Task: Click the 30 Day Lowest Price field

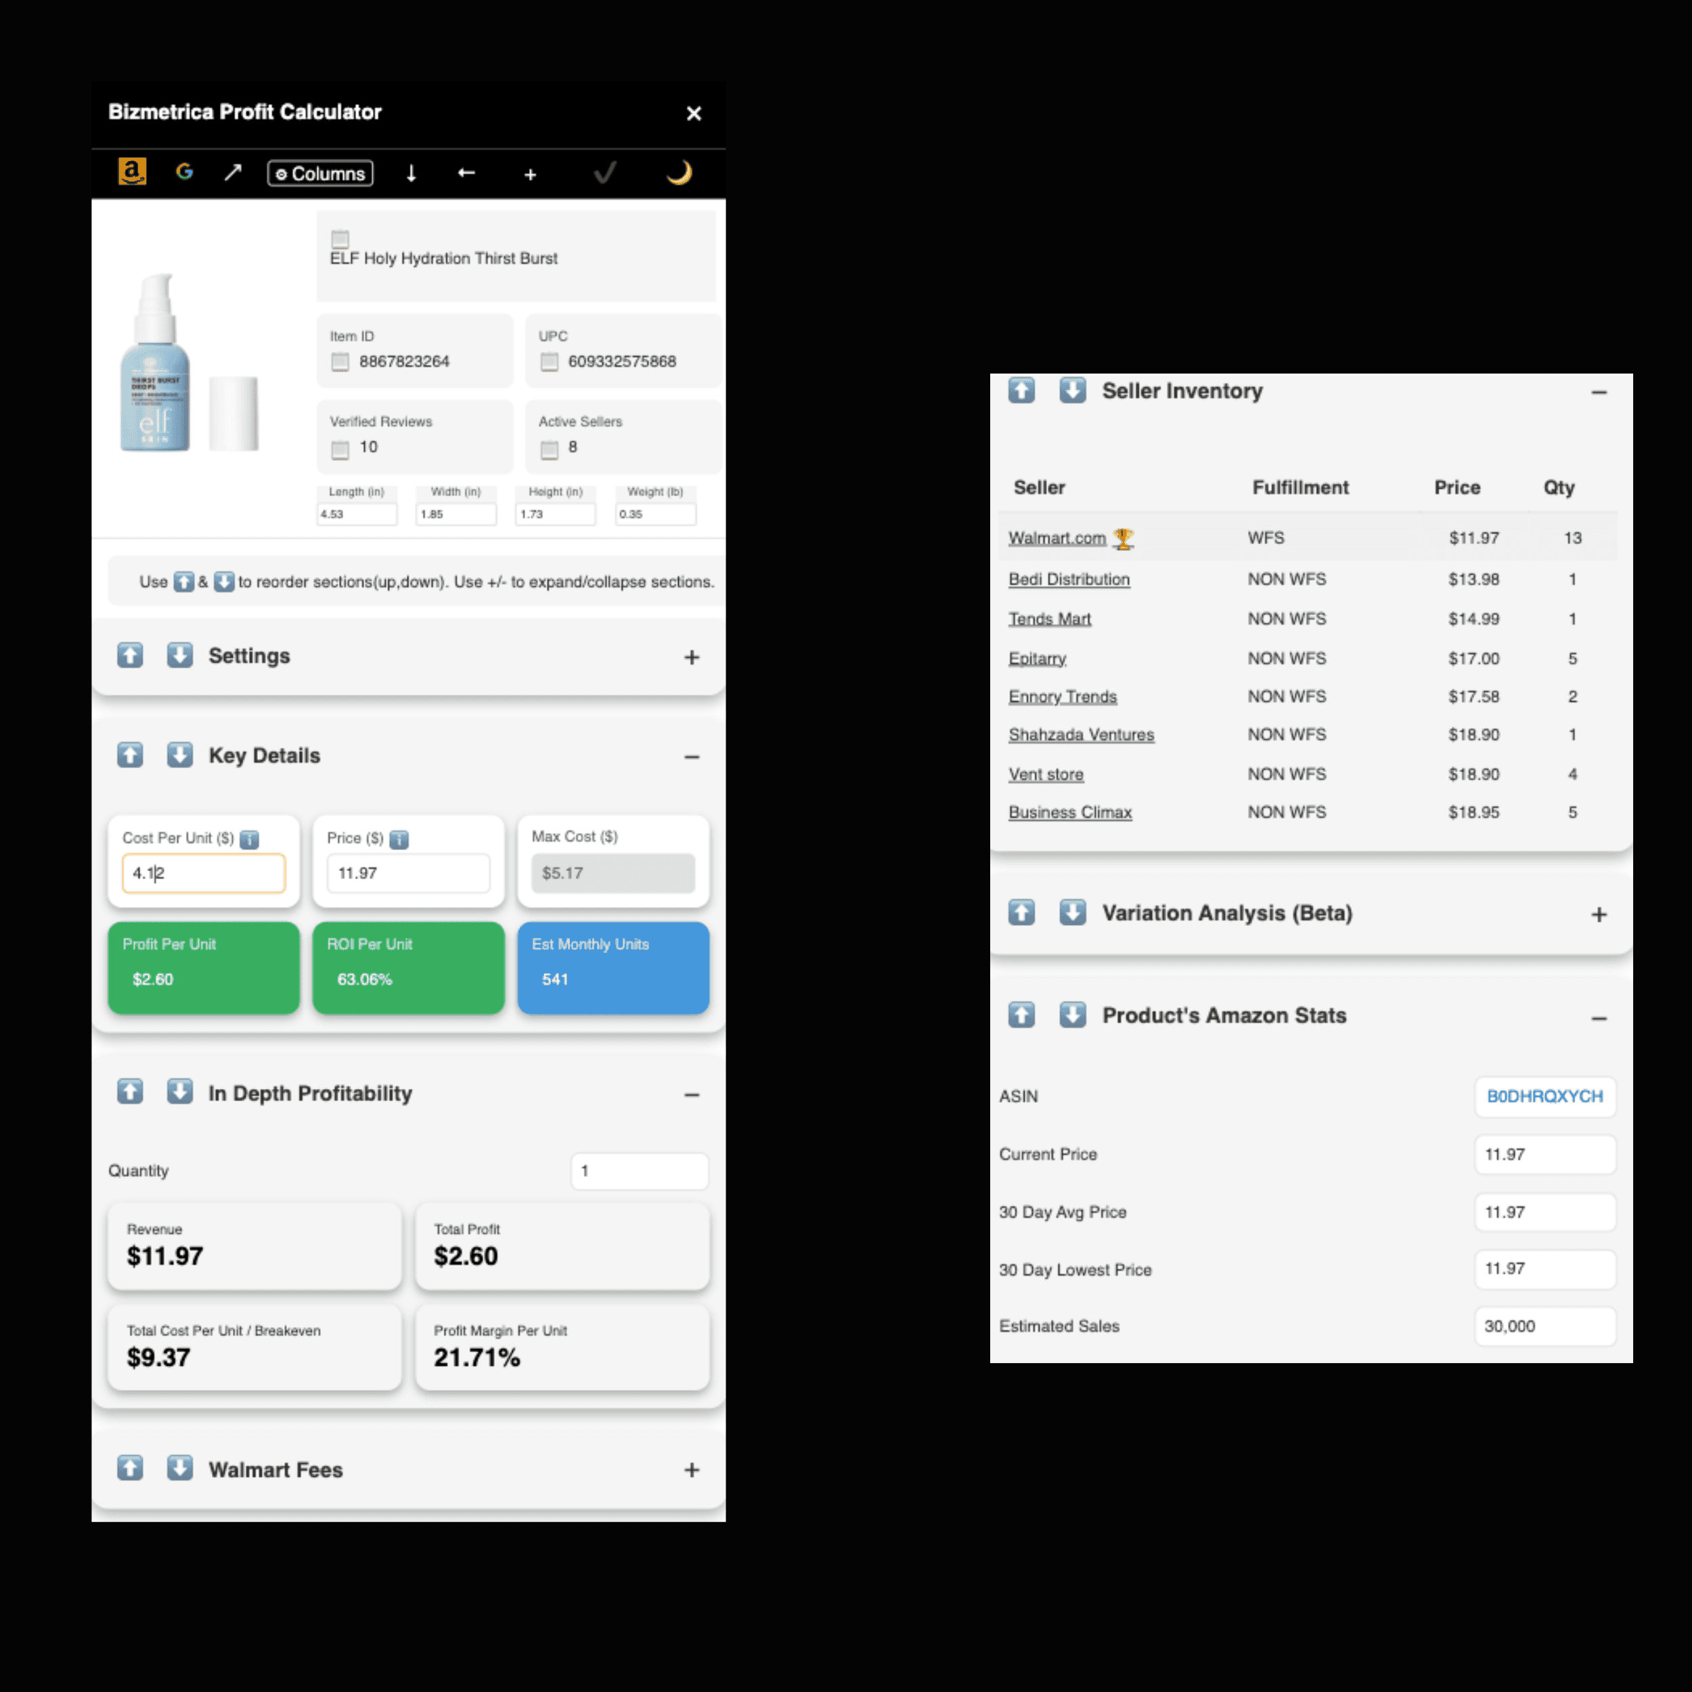Action: (1545, 1268)
